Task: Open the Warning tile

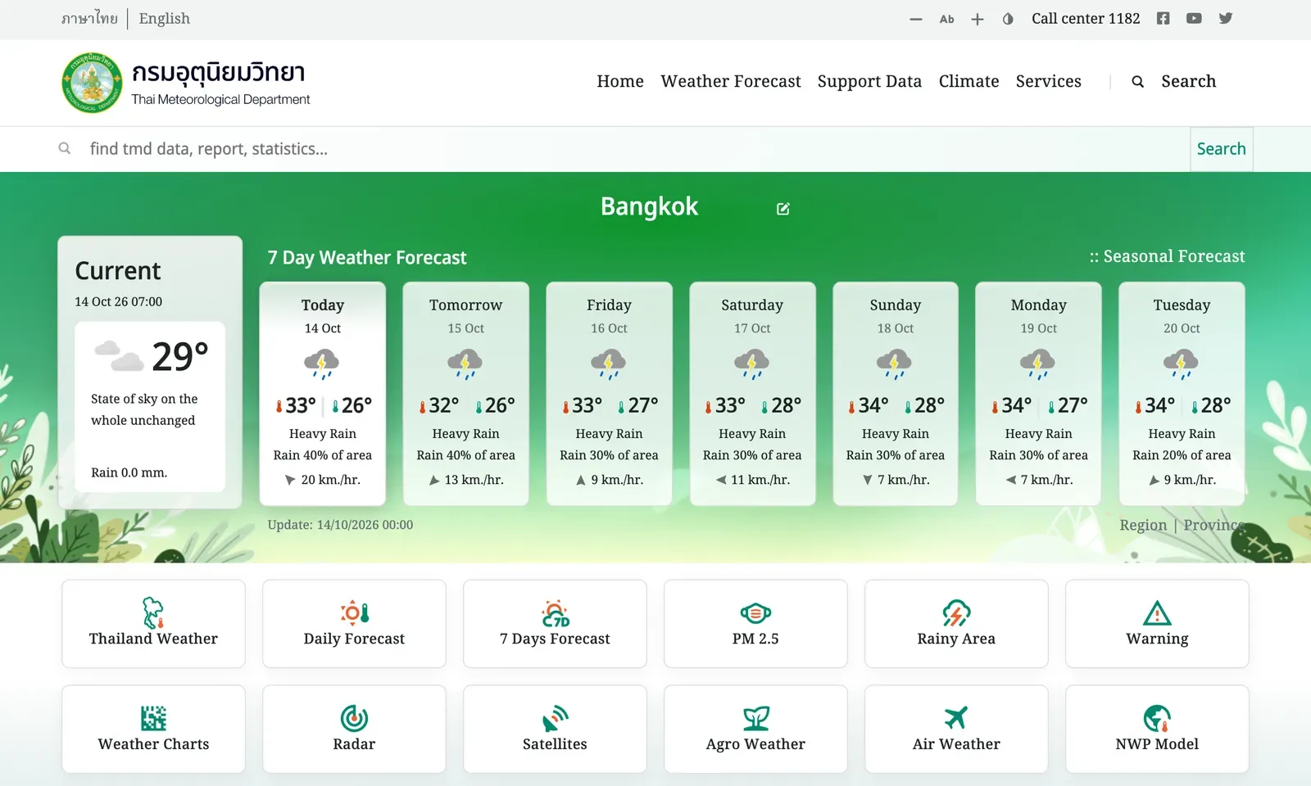Action: point(1157,624)
